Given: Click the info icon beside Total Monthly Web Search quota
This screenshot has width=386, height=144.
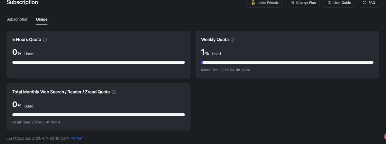Looking at the screenshot, I should pyautogui.click(x=114, y=92).
